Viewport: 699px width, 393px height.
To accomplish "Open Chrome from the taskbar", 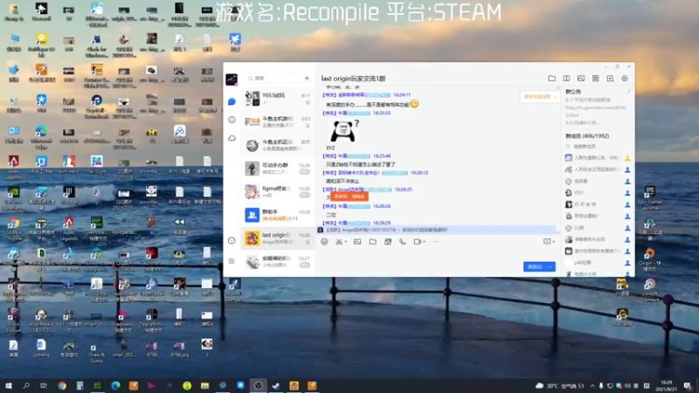I will coord(62,385).
